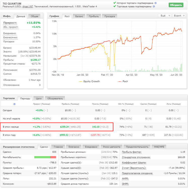The height and width of the screenshot is (189, 188).
Task: Select the Прибыль chart tab
Action: point(94,16)
